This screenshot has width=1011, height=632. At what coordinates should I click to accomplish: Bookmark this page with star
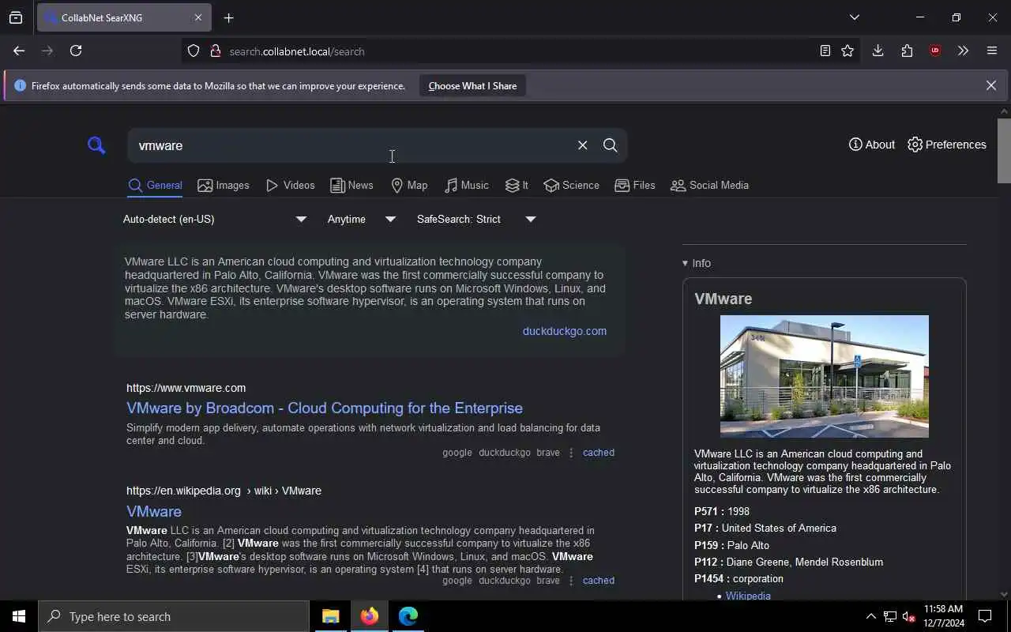coord(848,51)
